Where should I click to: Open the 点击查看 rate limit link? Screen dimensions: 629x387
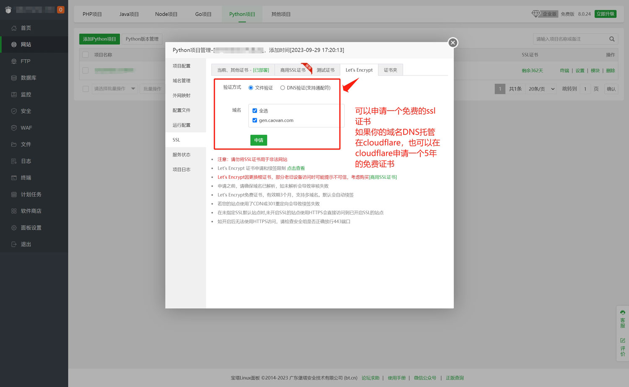pyautogui.click(x=296, y=168)
